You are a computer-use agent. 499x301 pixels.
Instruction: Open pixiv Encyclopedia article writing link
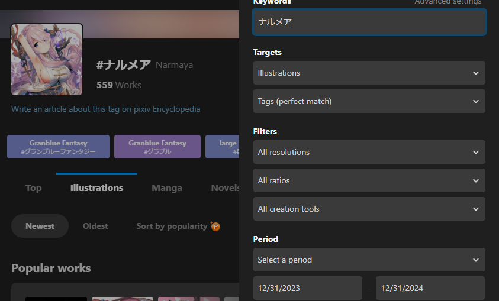point(105,109)
